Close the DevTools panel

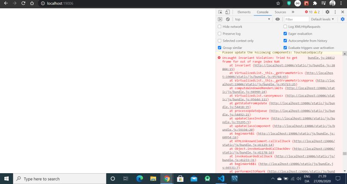(x=343, y=12)
